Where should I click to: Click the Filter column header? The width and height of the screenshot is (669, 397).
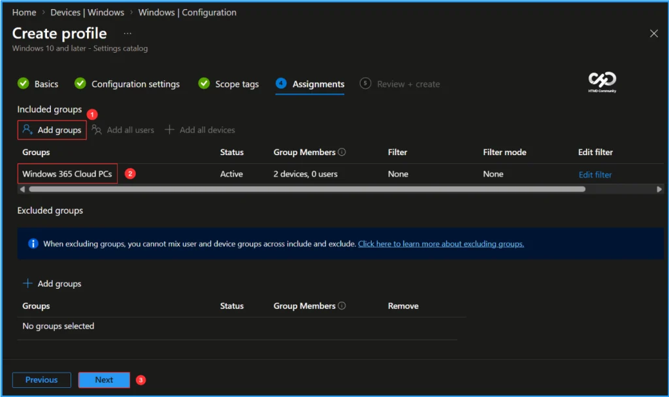pyautogui.click(x=397, y=153)
